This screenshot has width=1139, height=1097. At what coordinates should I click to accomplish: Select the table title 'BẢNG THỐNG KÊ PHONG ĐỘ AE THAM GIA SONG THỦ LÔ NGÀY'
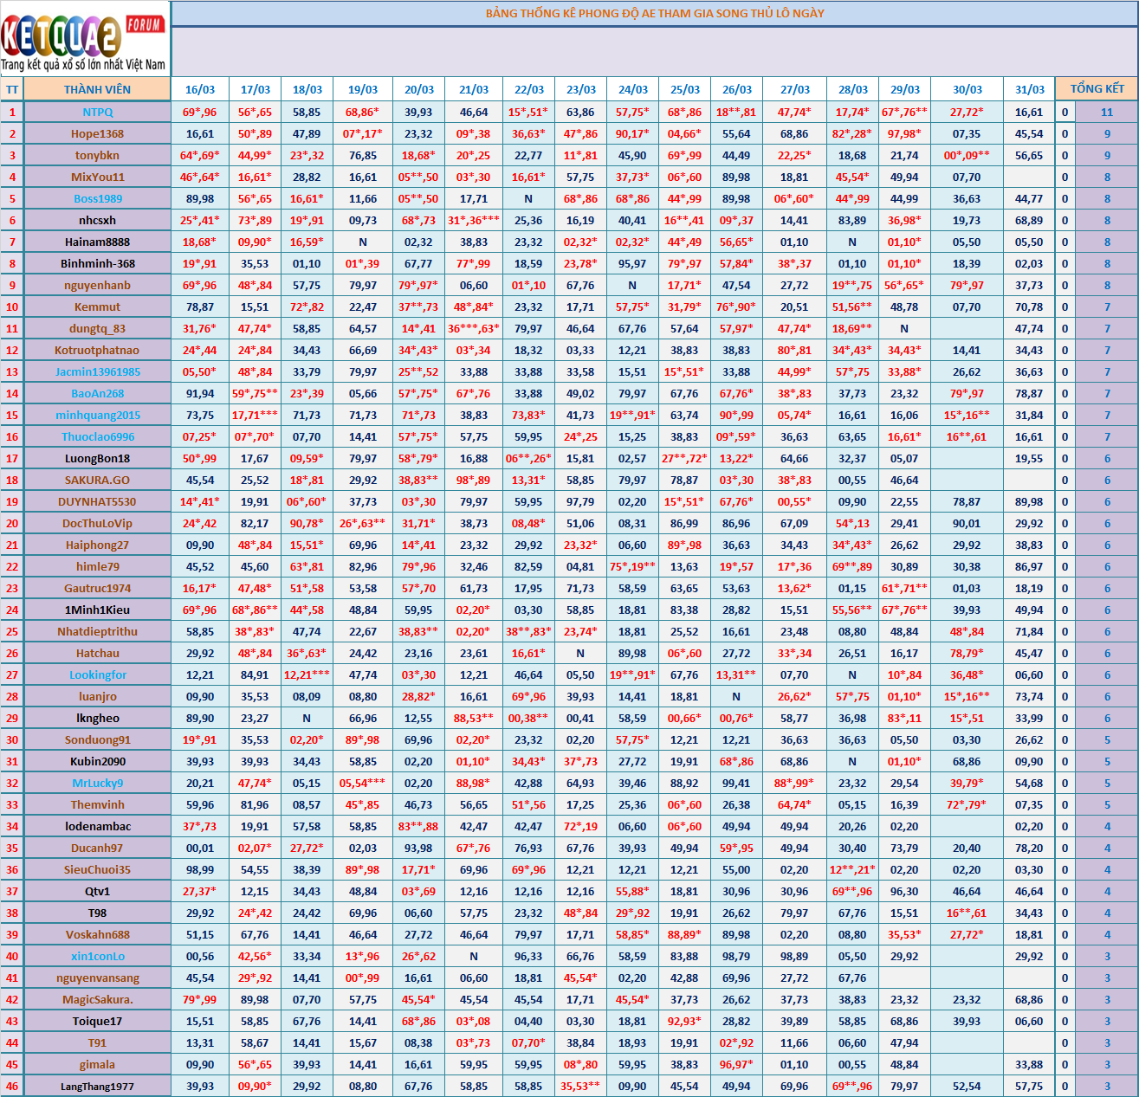tap(655, 13)
